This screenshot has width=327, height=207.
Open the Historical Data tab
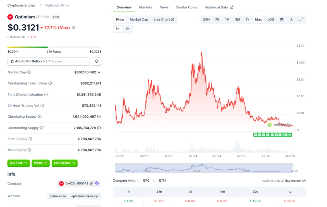pyautogui.click(x=217, y=7)
